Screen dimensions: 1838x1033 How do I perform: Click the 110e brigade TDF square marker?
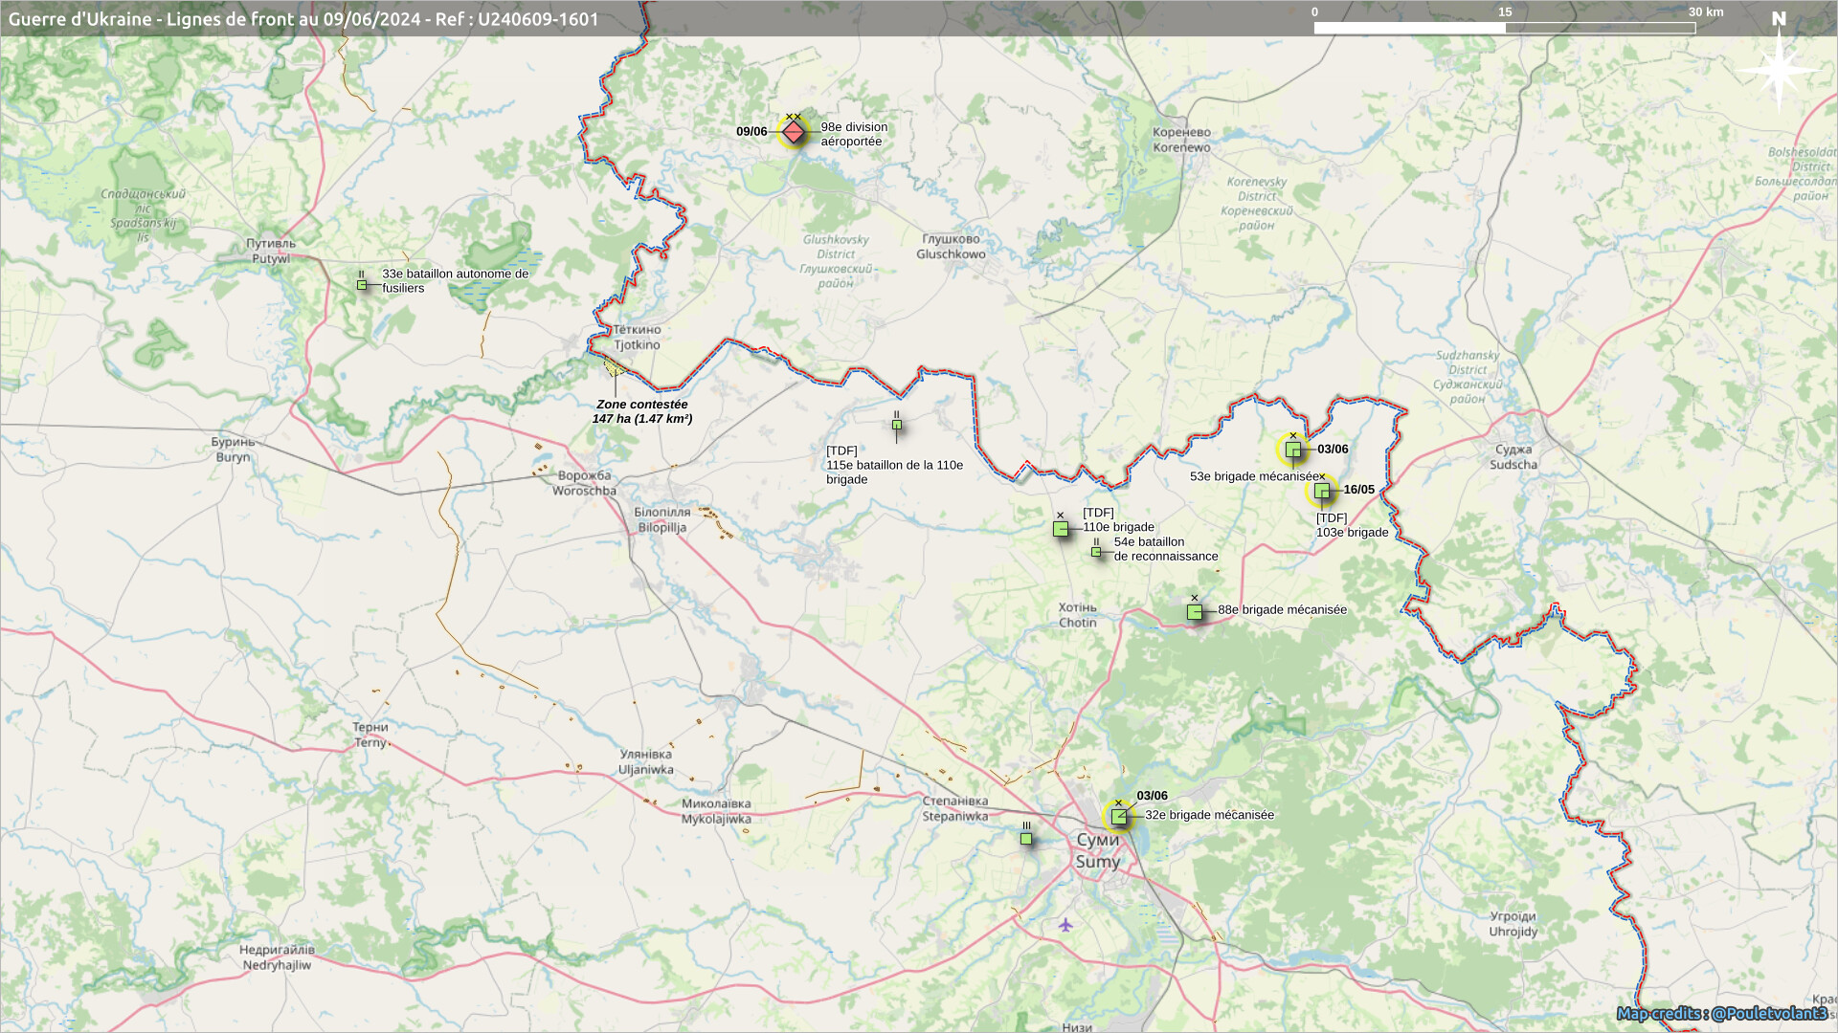pyautogui.click(x=1060, y=528)
